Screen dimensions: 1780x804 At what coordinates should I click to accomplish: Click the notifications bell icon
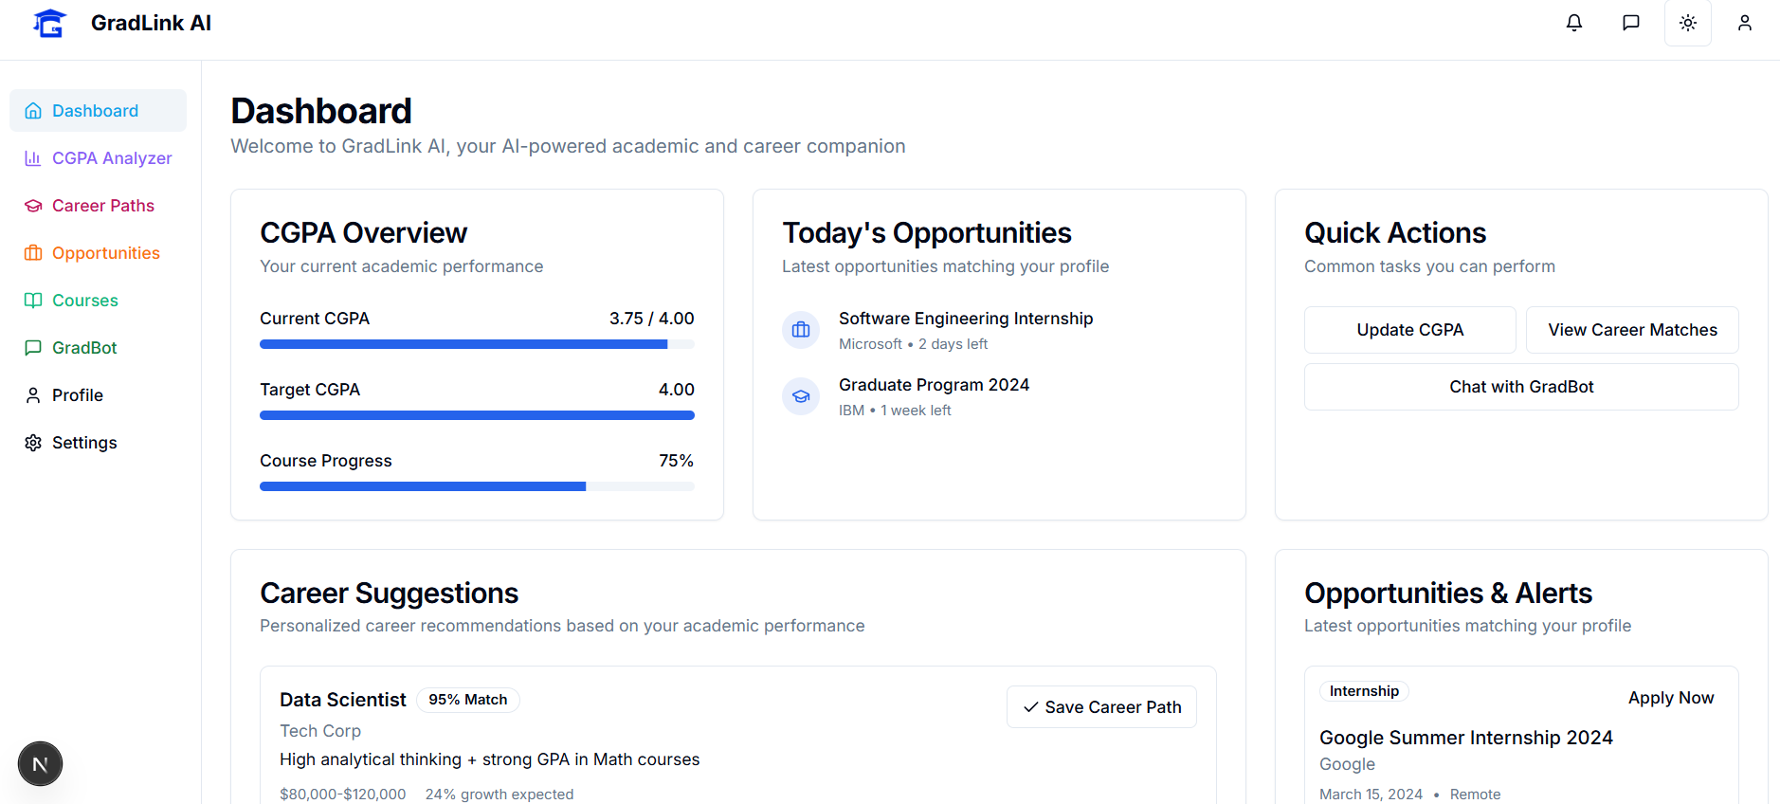click(x=1573, y=23)
